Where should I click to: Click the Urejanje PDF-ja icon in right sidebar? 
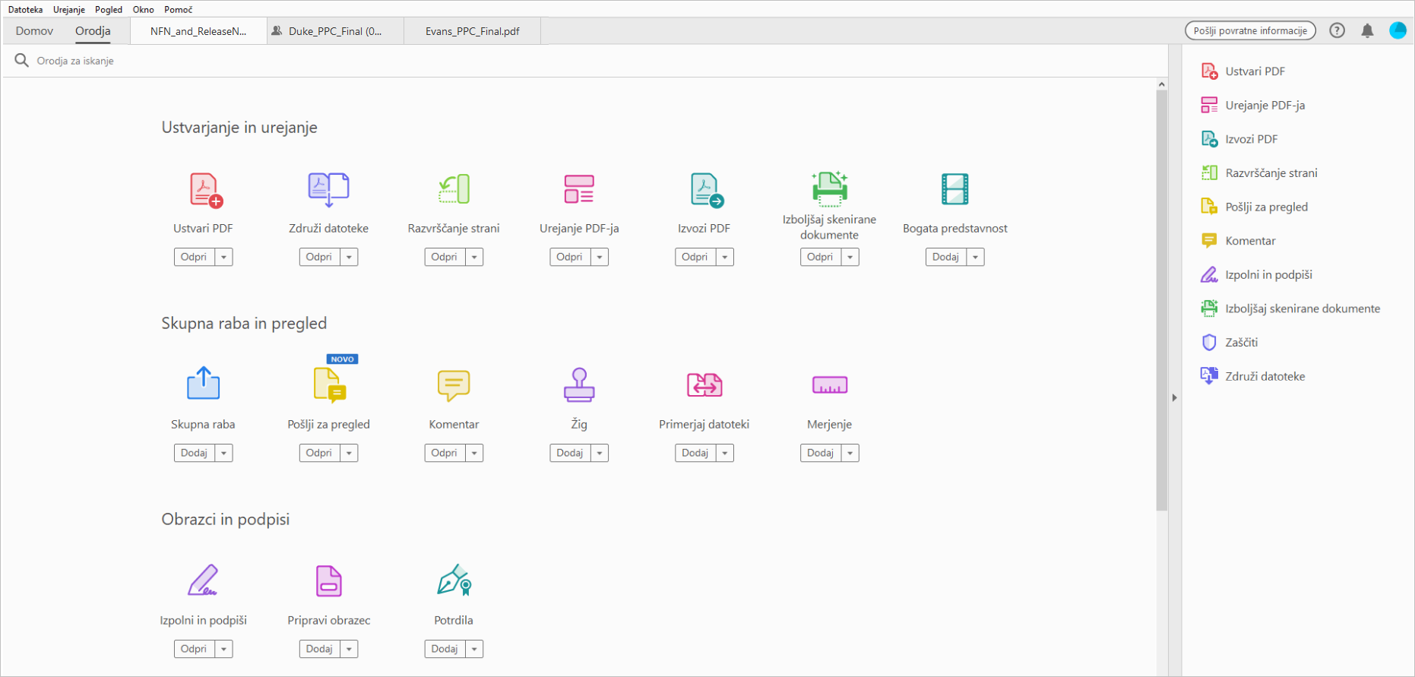coord(1209,105)
